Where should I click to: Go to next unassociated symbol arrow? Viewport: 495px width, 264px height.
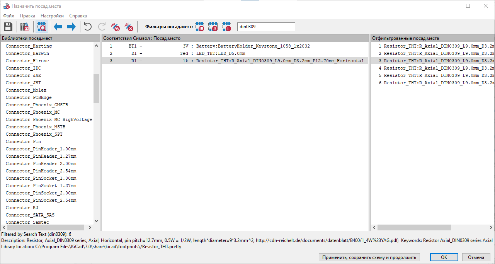[x=71, y=27]
